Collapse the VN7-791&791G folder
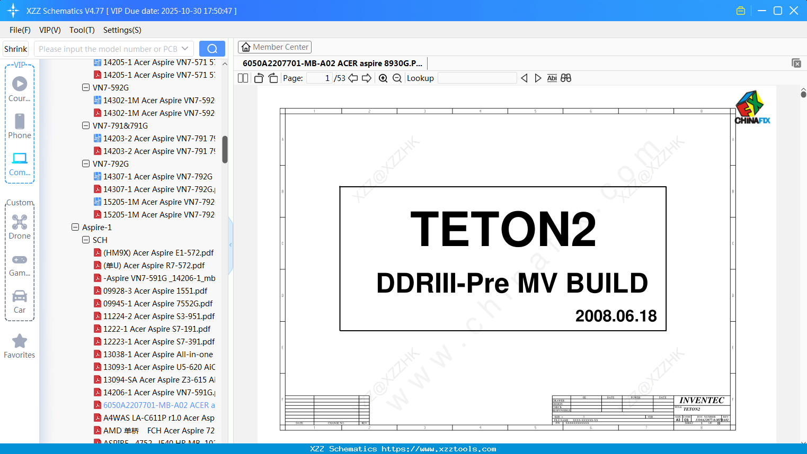The width and height of the screenshot is (807, 454). click(86, 126)
